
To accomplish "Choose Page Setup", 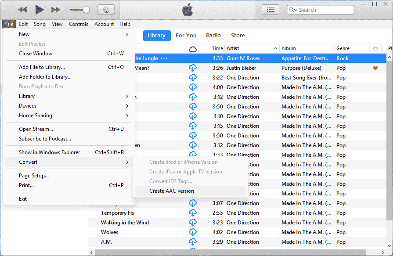I will (69, 176).
